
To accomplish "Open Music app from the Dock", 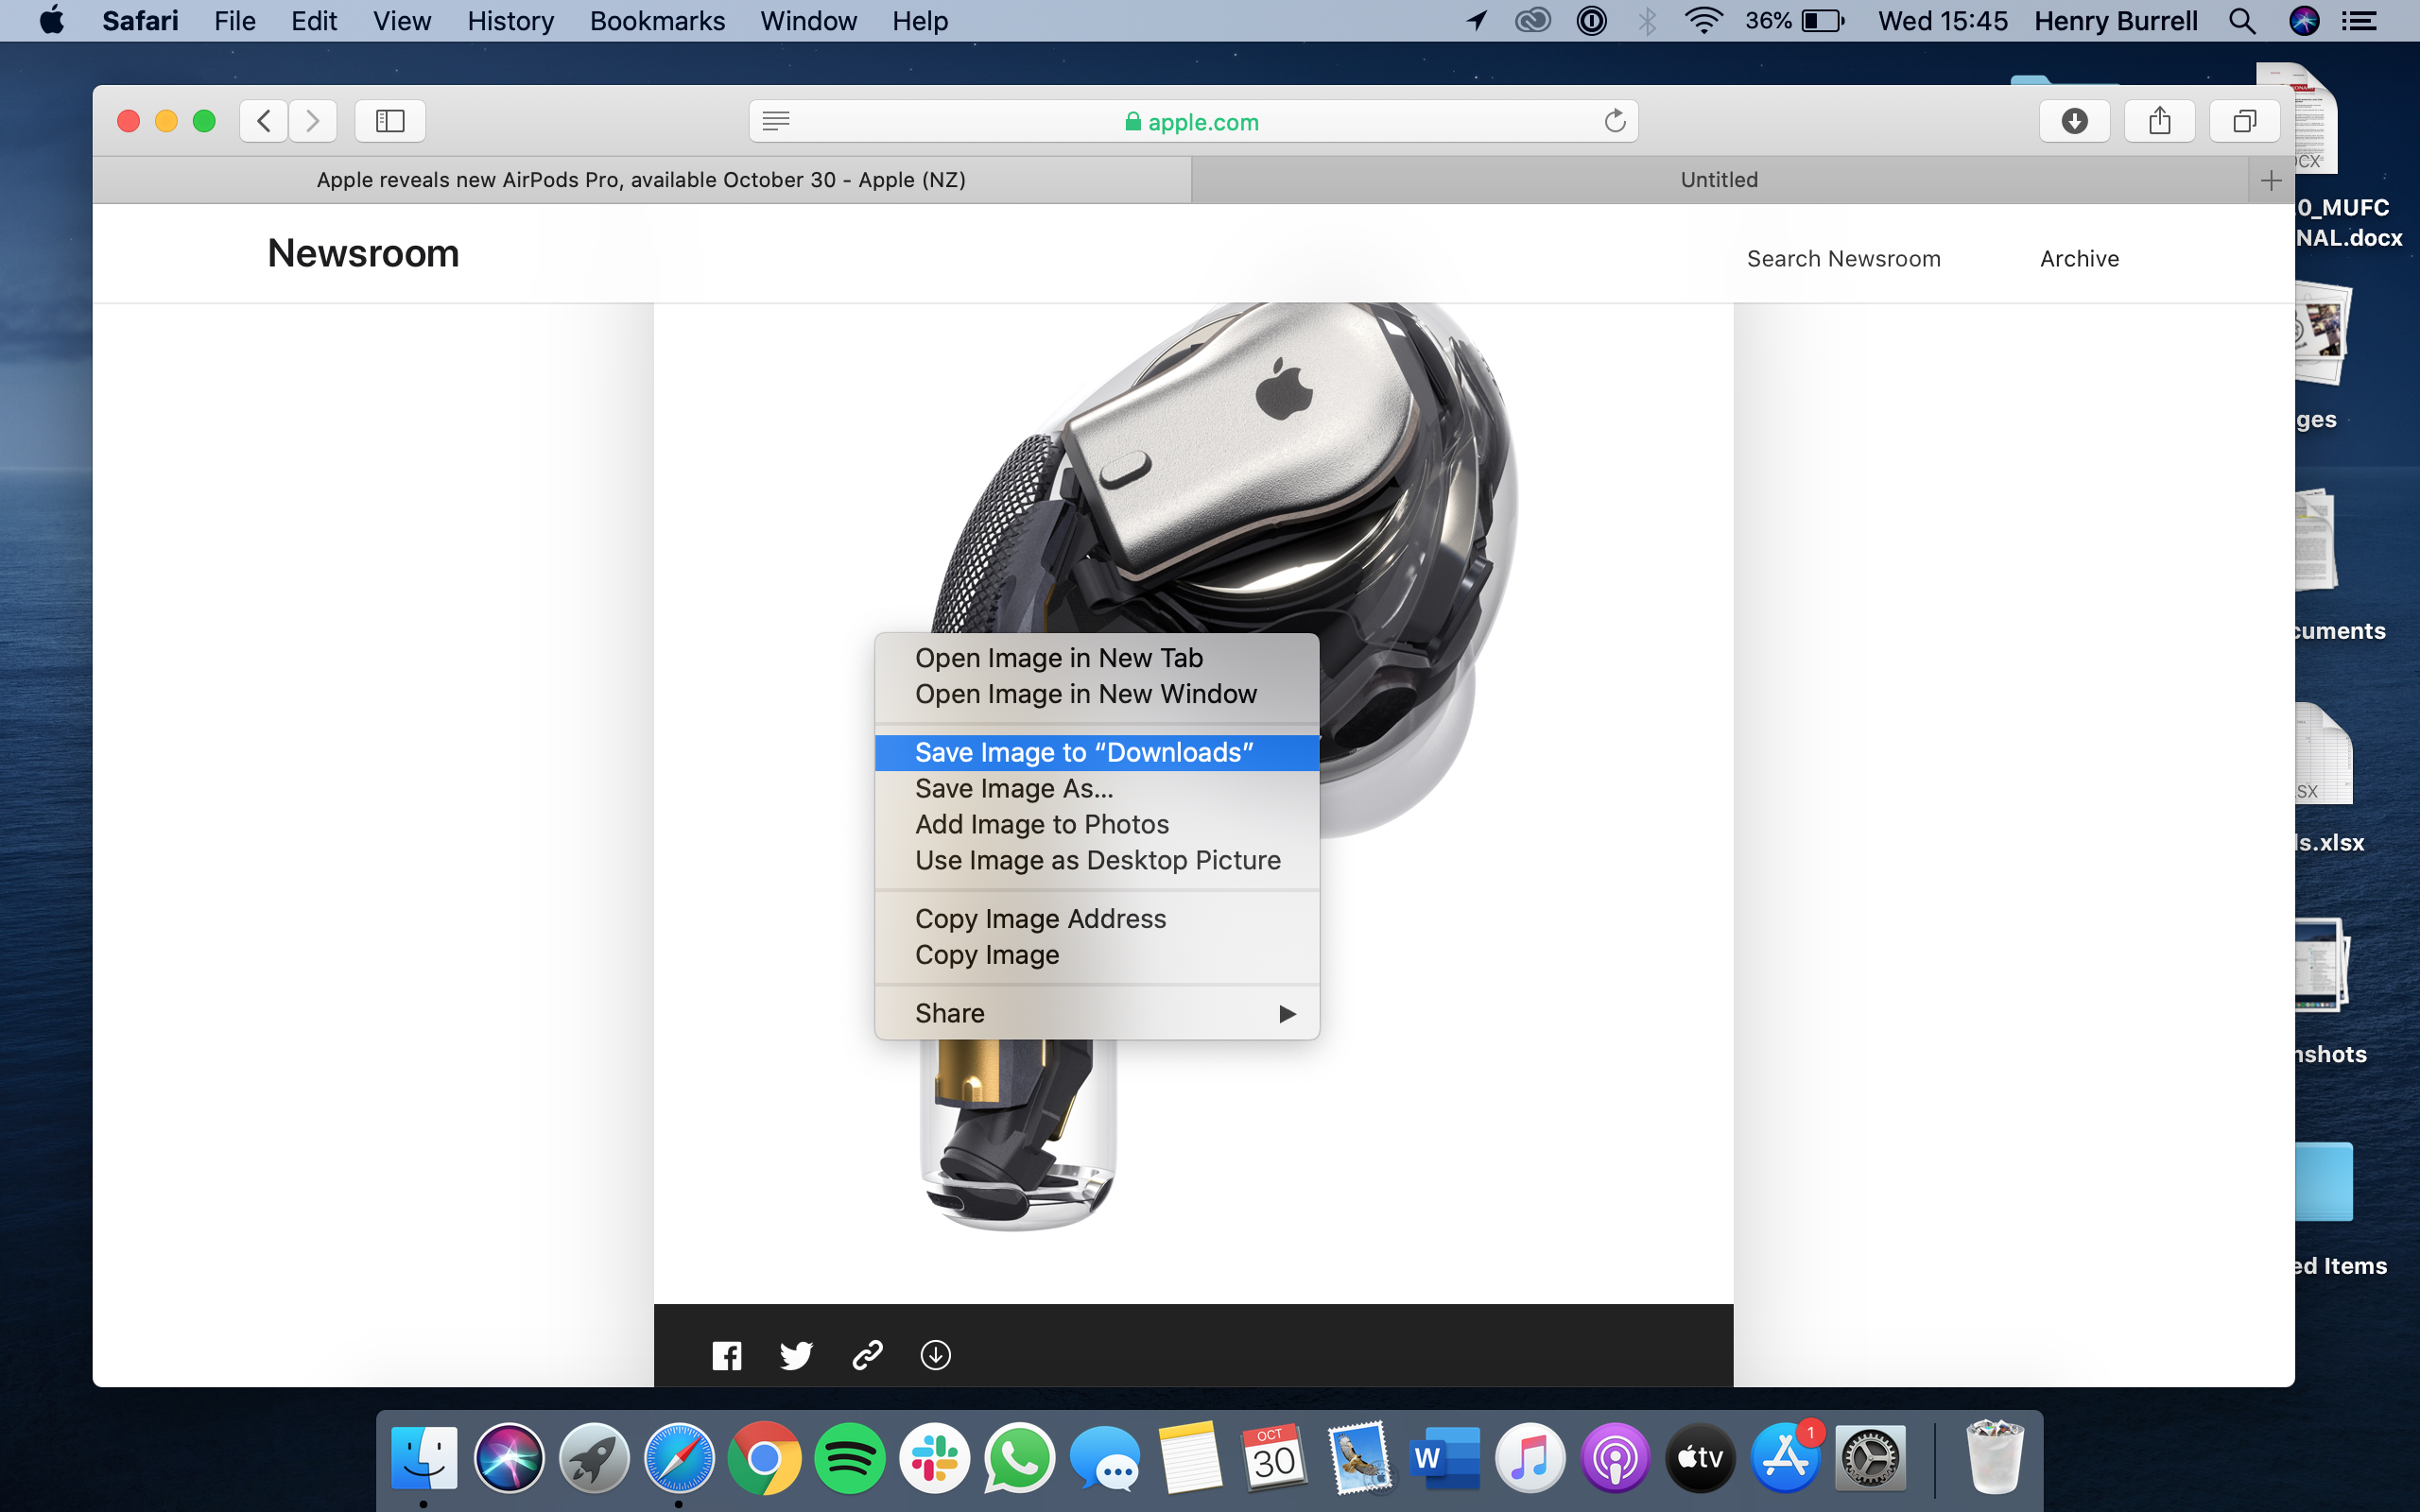I will point(1529,1457).
